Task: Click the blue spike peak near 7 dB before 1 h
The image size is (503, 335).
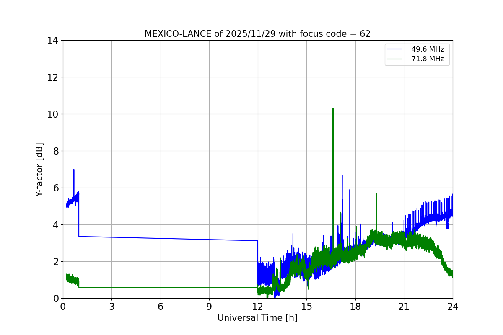Action: pyautogui.click(x=74, y=170)
